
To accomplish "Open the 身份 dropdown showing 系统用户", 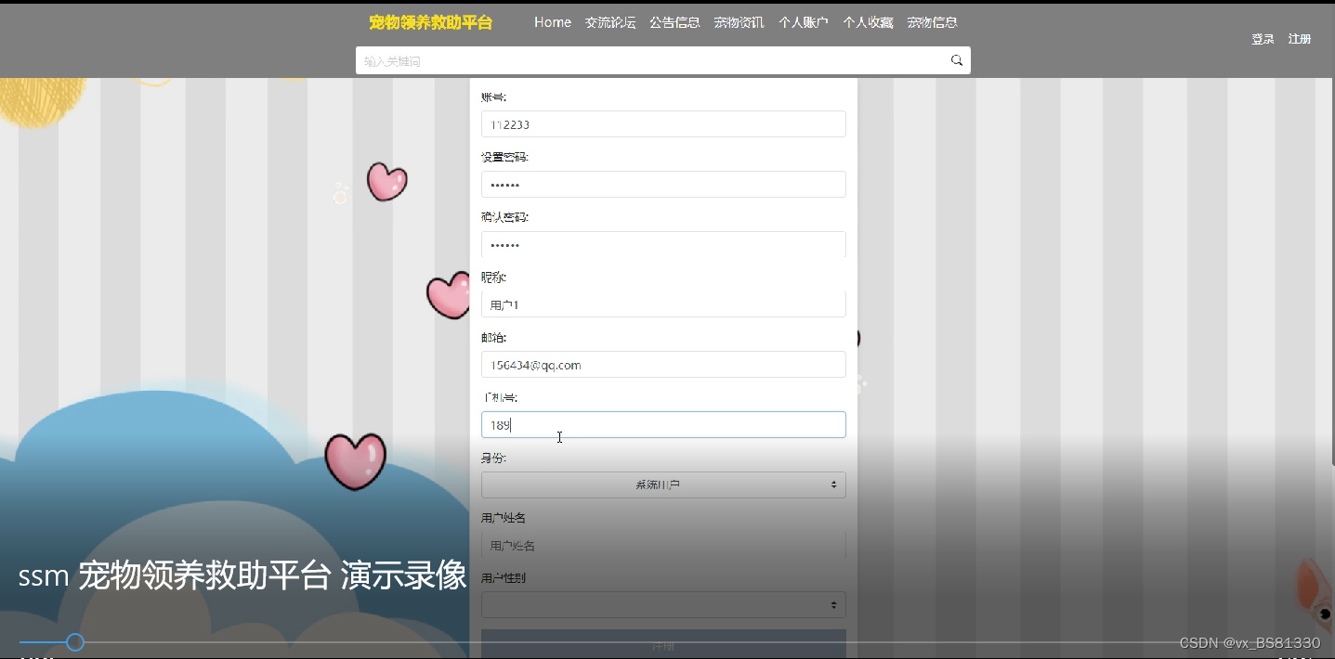I will [663, 485].
